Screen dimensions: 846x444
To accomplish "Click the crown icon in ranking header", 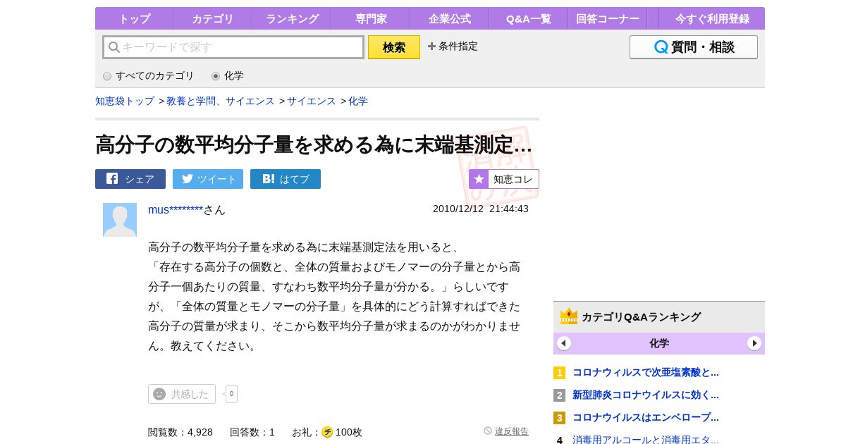I will click(x=569, y=316).
